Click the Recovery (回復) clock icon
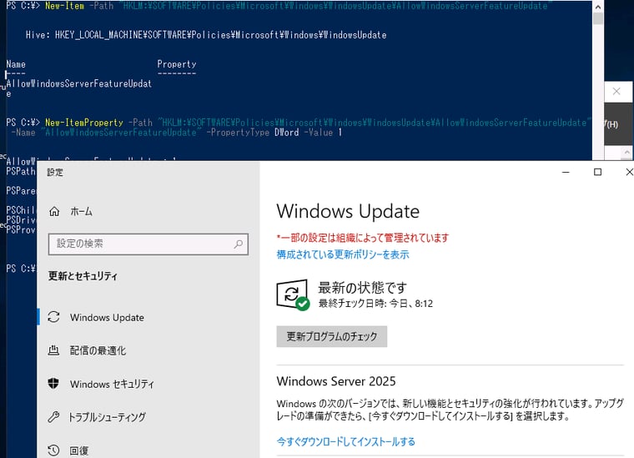Viewport: 634px width, 458px height. tap(53, 450)
